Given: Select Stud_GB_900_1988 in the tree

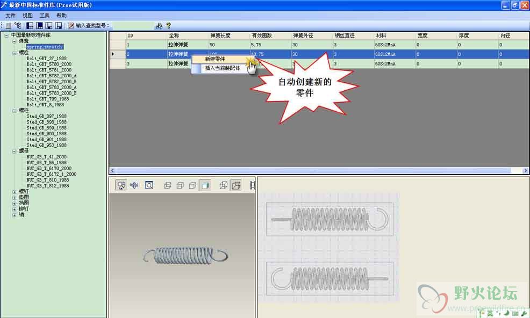Looking at the screenshot, I should (x=47, y=134).
